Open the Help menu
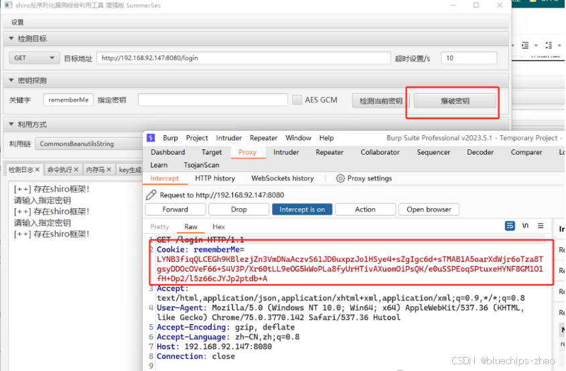 click(326, 138)
